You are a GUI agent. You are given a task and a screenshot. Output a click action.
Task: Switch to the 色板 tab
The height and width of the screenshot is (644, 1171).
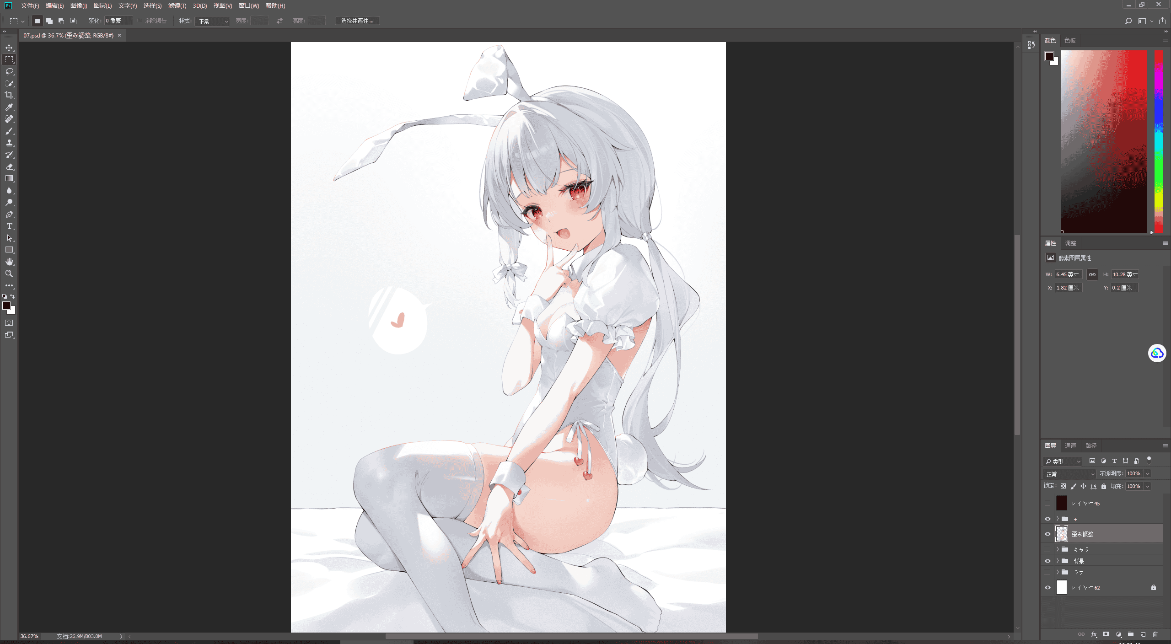tap(1070, 40)
